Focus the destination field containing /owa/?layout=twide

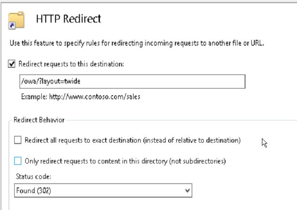point(132,82)
